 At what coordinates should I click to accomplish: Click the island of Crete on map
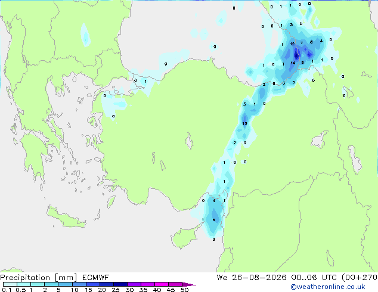click(x=66, y=218)
